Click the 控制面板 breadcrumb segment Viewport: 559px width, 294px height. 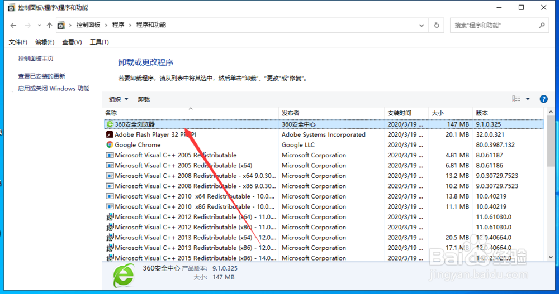88,25
